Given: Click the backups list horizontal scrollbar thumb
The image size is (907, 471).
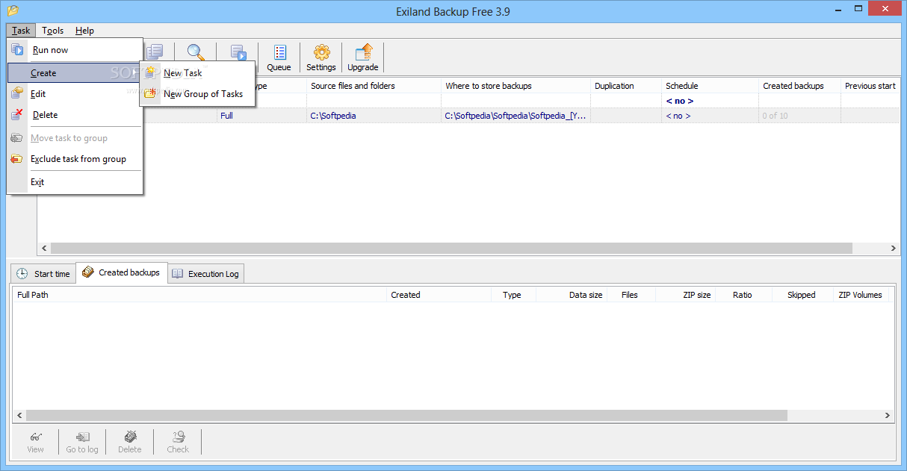Looking at the screenshot, I should click(406, 415).
